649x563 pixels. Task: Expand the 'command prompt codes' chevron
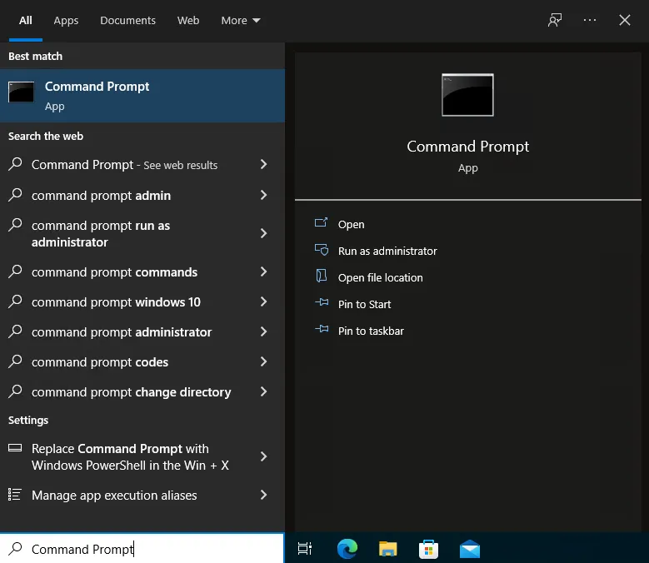pos(263,361)
